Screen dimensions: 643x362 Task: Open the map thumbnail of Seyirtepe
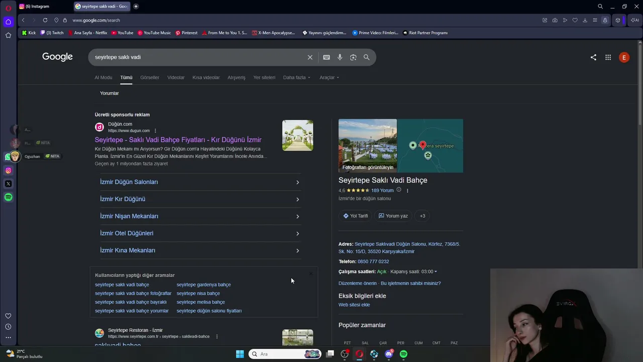pyautogui.click(x=431, y=146)
